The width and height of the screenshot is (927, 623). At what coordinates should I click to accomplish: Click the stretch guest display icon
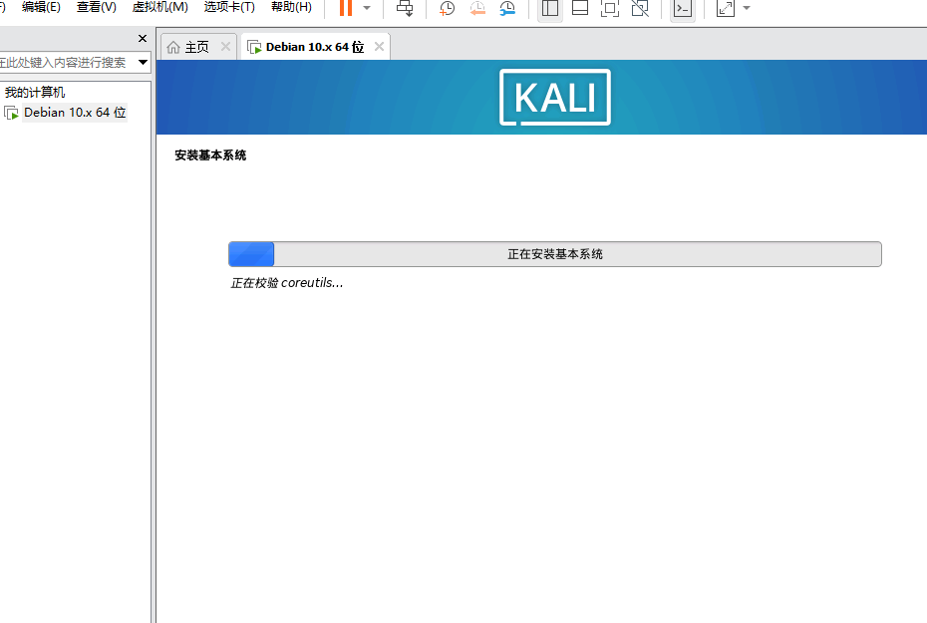tap(726, 8)
